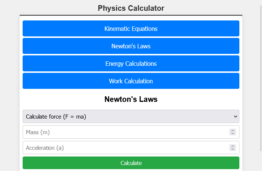262x171 pixels.
Task: Click the formula select box label text
Action: (x=56, y=116)
